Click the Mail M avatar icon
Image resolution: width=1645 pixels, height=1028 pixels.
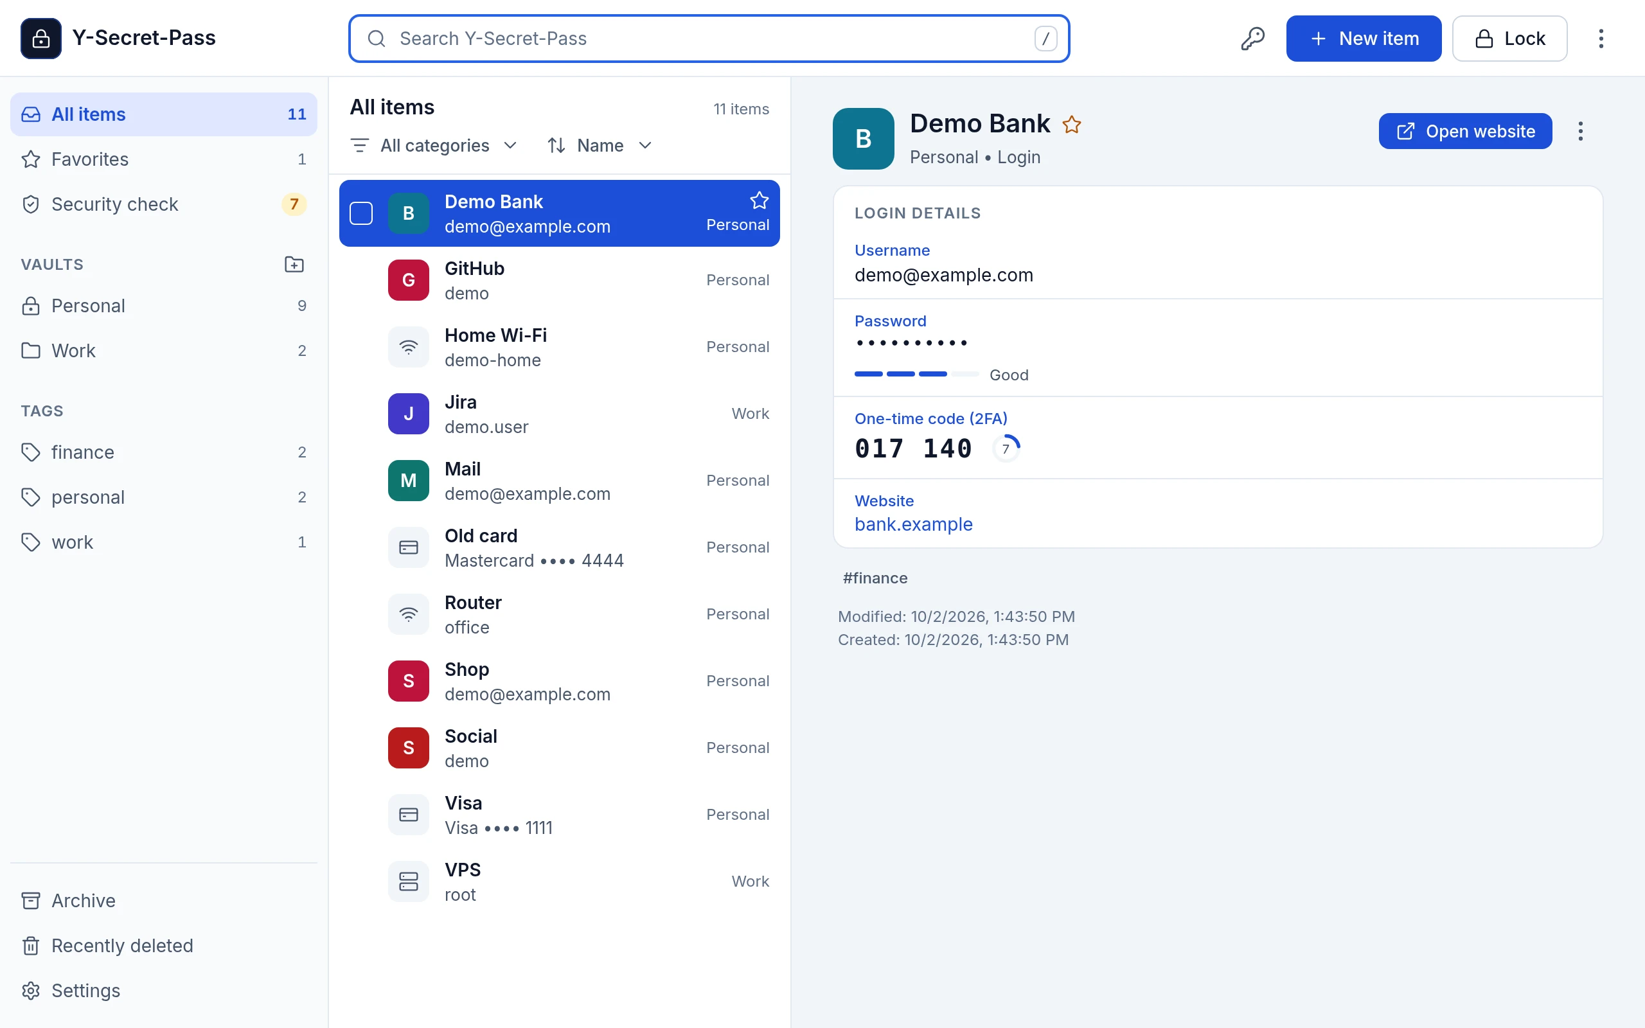[409, 481]
